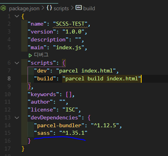Open the package.json breadcrumb

[x=24, y=9]
